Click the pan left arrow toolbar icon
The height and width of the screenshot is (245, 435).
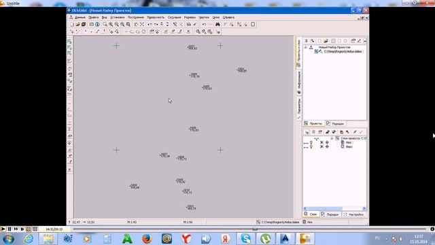[150, 24]
